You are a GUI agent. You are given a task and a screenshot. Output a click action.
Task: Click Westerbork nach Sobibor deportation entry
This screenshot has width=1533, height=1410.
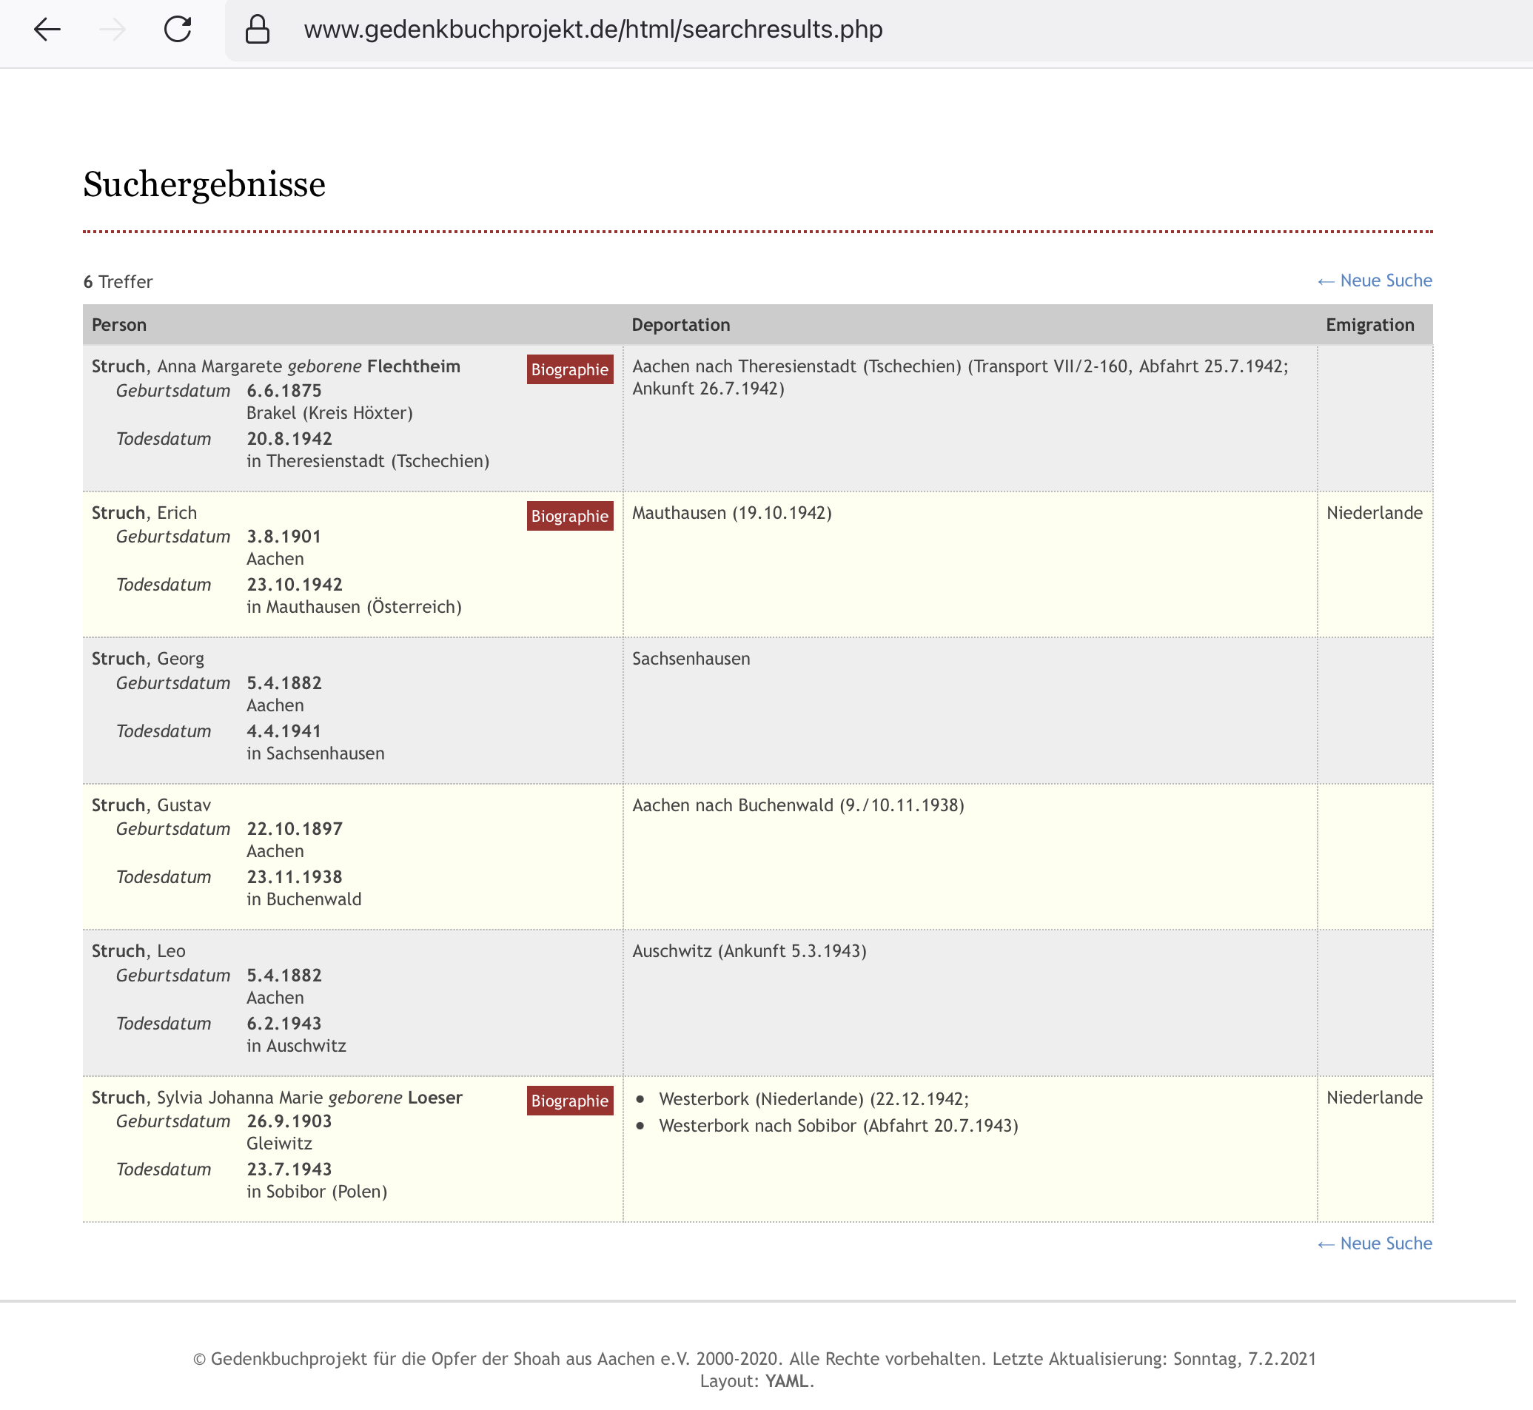tap(838, 1125)
